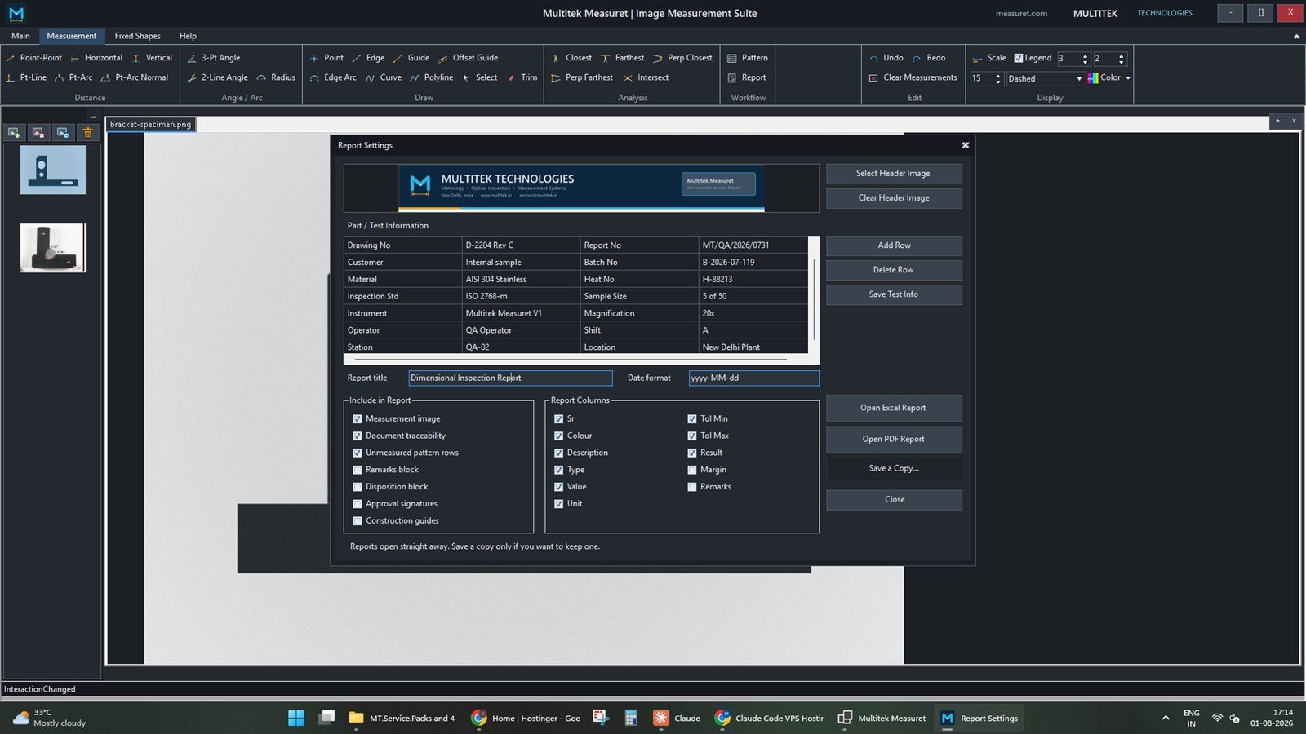Select the Pt-Arc tool
1306x734 pixels.
pyautogui.click(x=73, y=77)
